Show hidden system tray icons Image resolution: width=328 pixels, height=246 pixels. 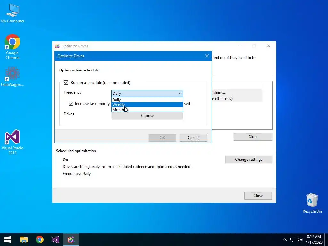[285, 240]
